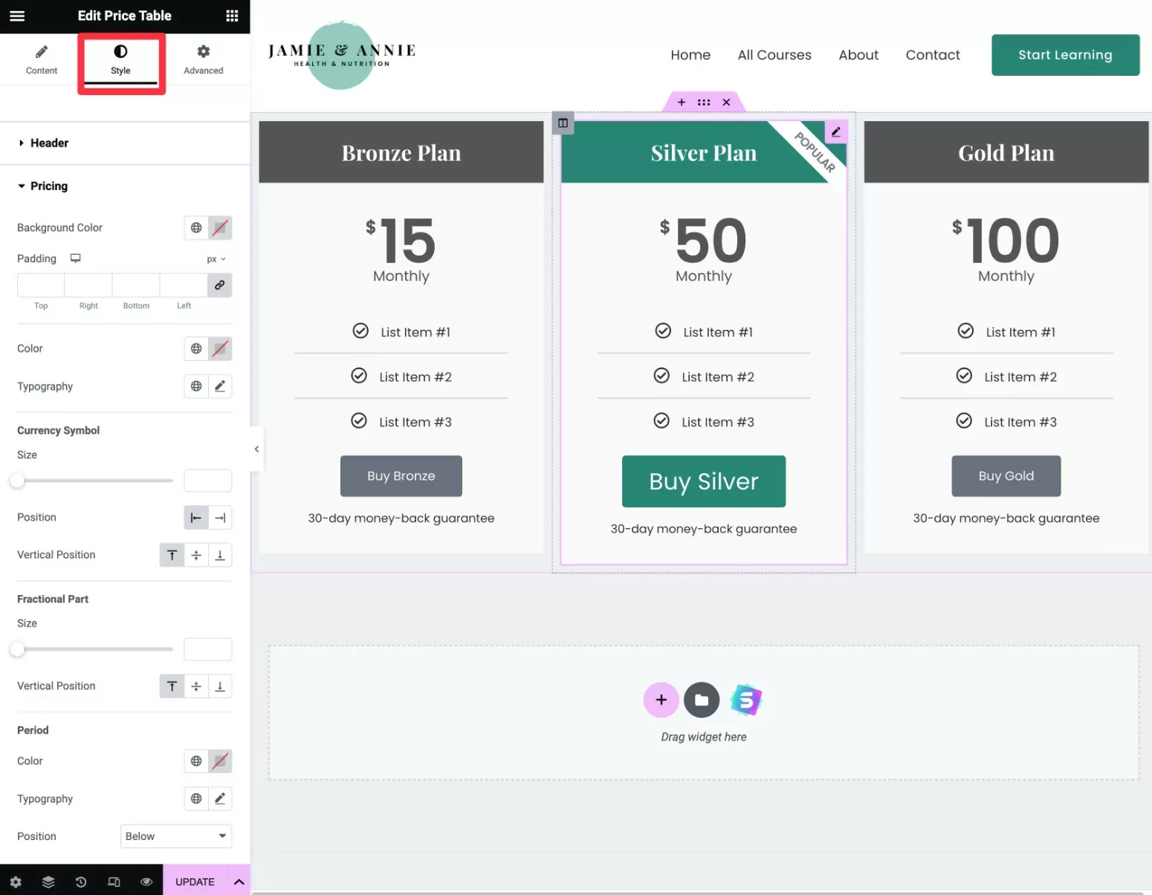
Task: Open the colorful S starter templates icon
Action: pyautogui.click(x=746, y=700)
